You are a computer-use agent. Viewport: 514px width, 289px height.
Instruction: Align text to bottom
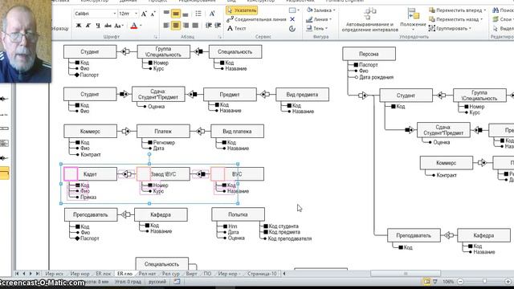point(186,14)
